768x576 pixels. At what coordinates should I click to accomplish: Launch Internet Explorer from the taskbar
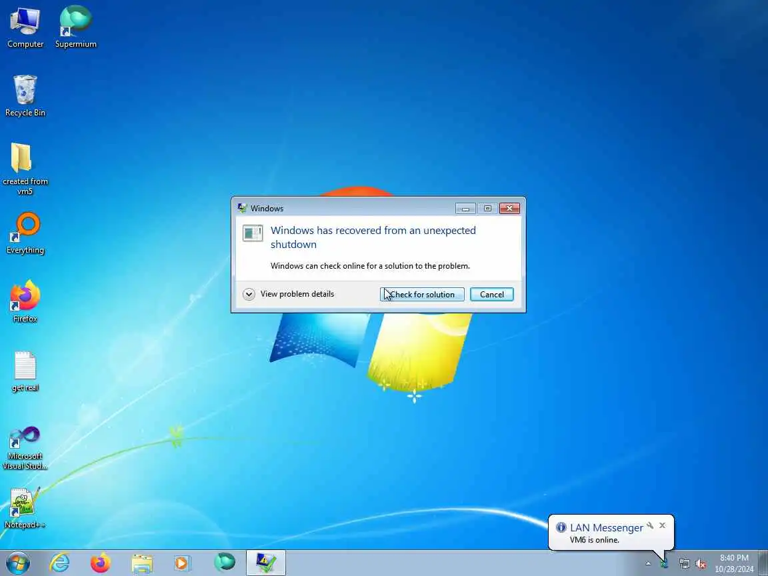(60, 563)
